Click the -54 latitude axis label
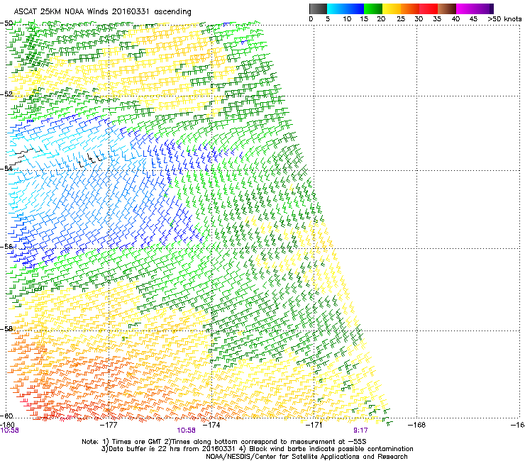The width and height of the screenshot is (525, 461). point(6,168)
